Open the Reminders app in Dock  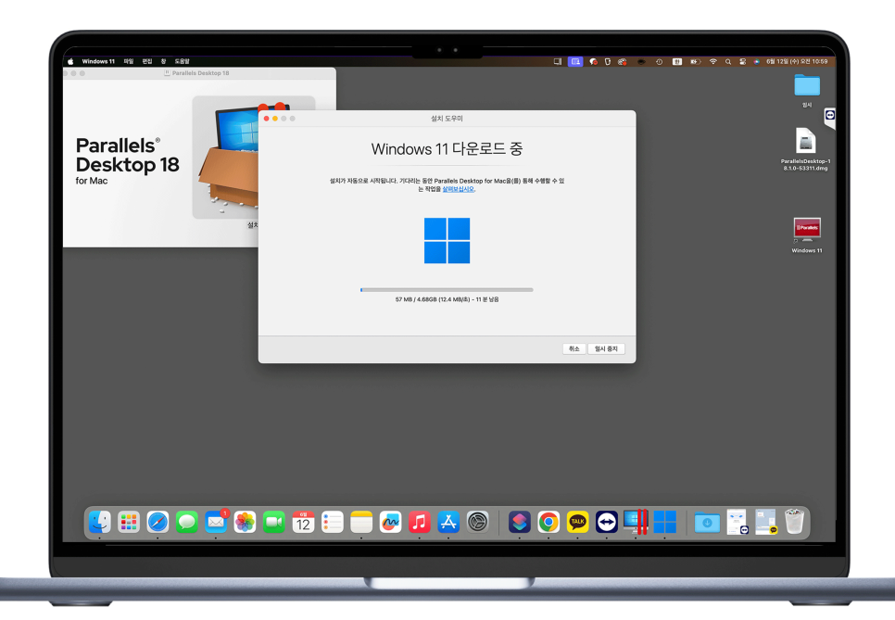tap(333, 522)
